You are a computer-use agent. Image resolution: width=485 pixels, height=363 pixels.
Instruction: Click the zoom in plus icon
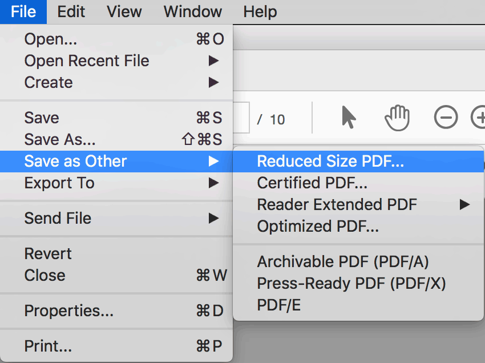478,117
